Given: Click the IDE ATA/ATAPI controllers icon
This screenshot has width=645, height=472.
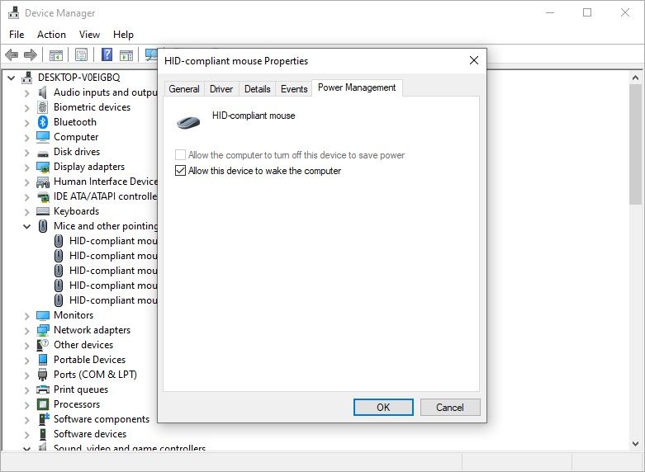Looking at the screenshot, I should pyautogui.click(x=43, y=196).
